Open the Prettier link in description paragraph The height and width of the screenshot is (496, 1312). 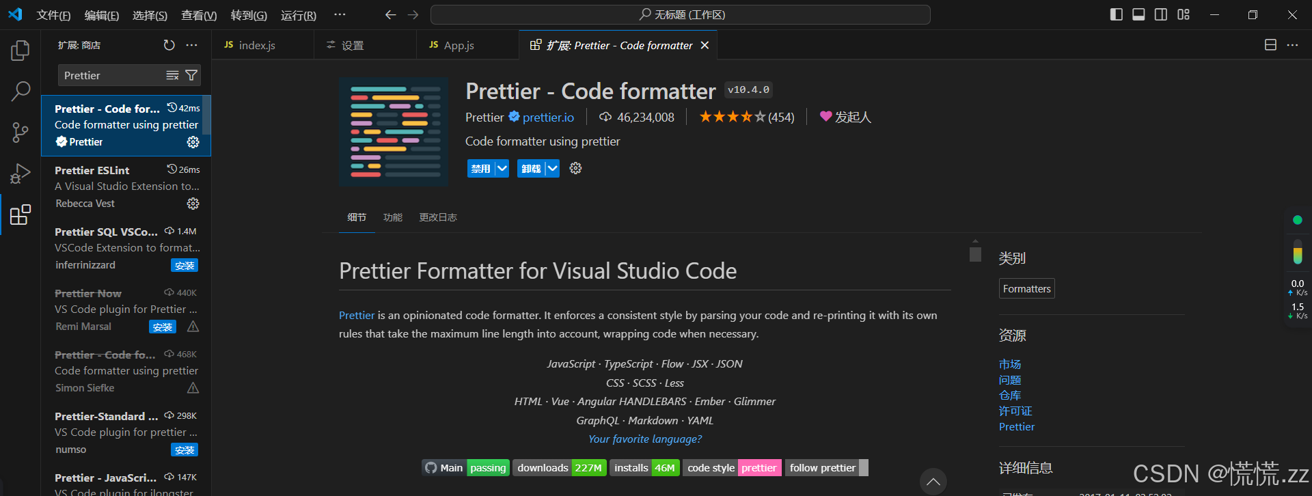click(x=357, y=315)
